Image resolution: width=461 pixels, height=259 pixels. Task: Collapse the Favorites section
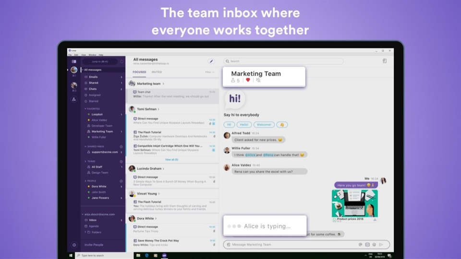[x=85, y=109]
